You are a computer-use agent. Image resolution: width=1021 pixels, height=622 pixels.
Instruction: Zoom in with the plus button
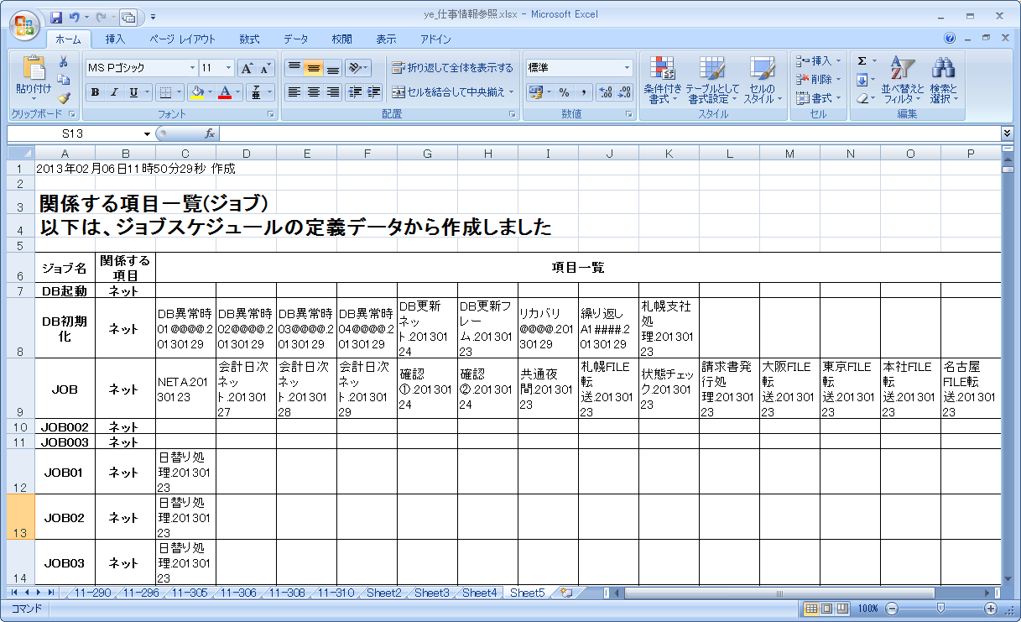click(x=991, y=609)
